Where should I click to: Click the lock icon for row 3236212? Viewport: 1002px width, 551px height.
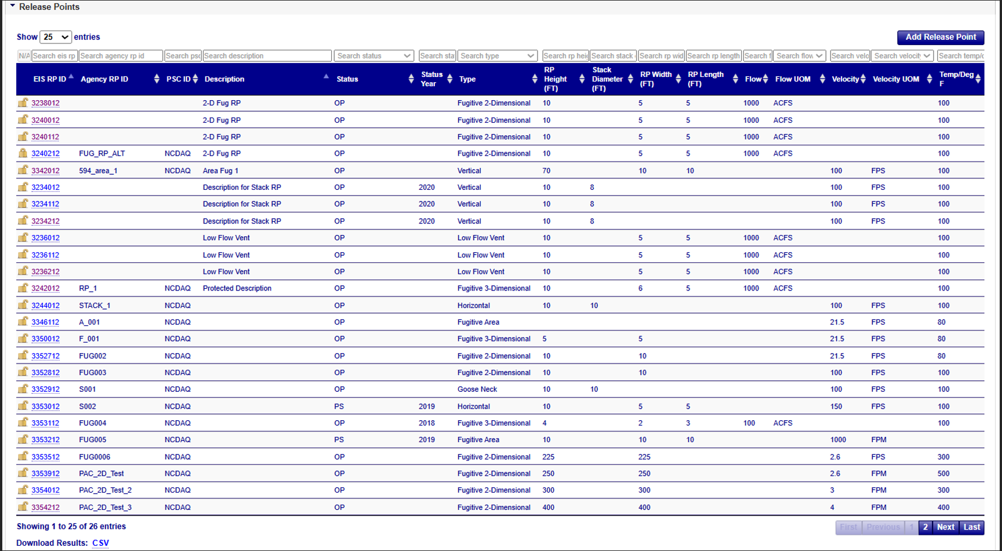(23, 270)
